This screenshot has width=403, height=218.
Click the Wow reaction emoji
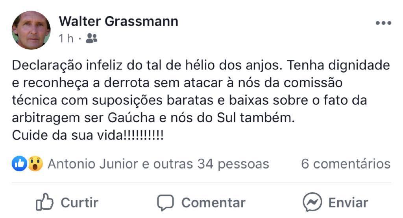[x=35, y=163]
